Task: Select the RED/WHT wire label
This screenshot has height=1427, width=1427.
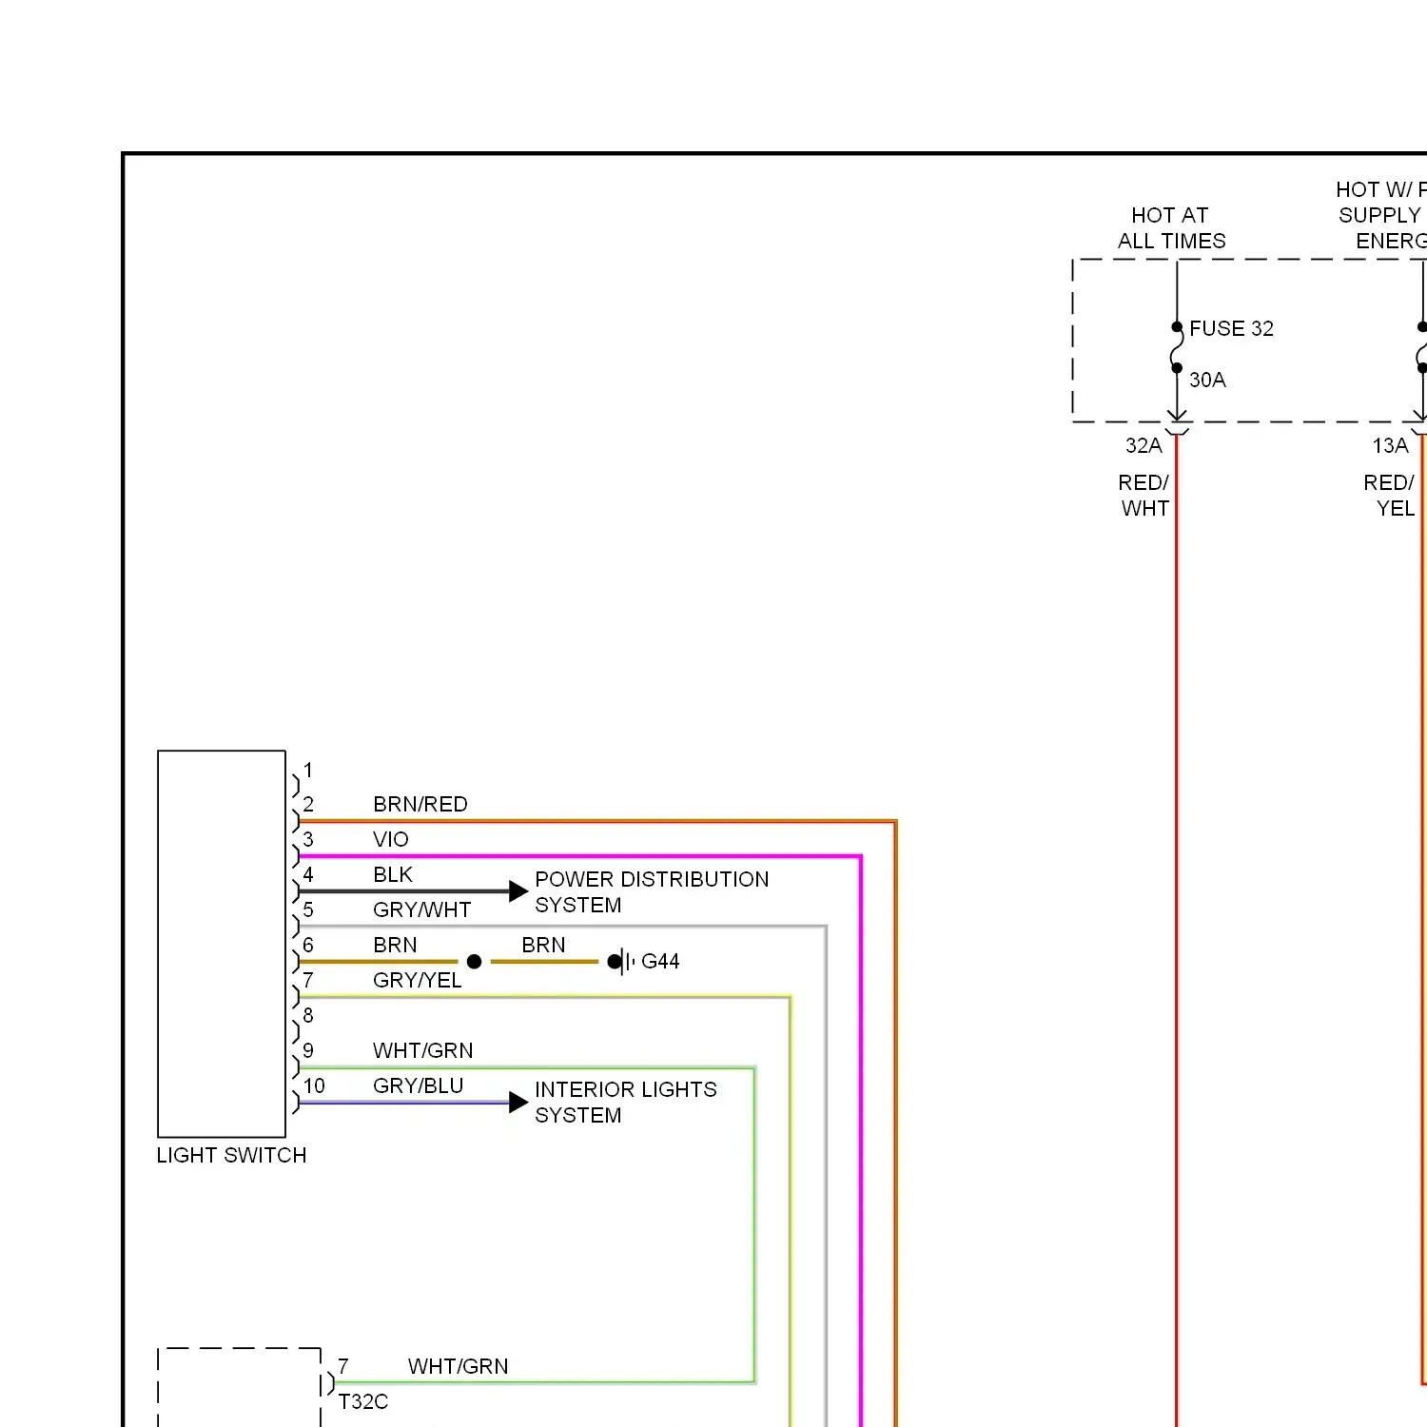Action: (x=1144, y=496)
